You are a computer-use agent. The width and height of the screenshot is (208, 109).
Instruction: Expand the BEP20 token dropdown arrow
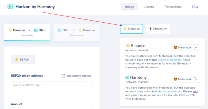pyautogui.click(x=89, y=85)
